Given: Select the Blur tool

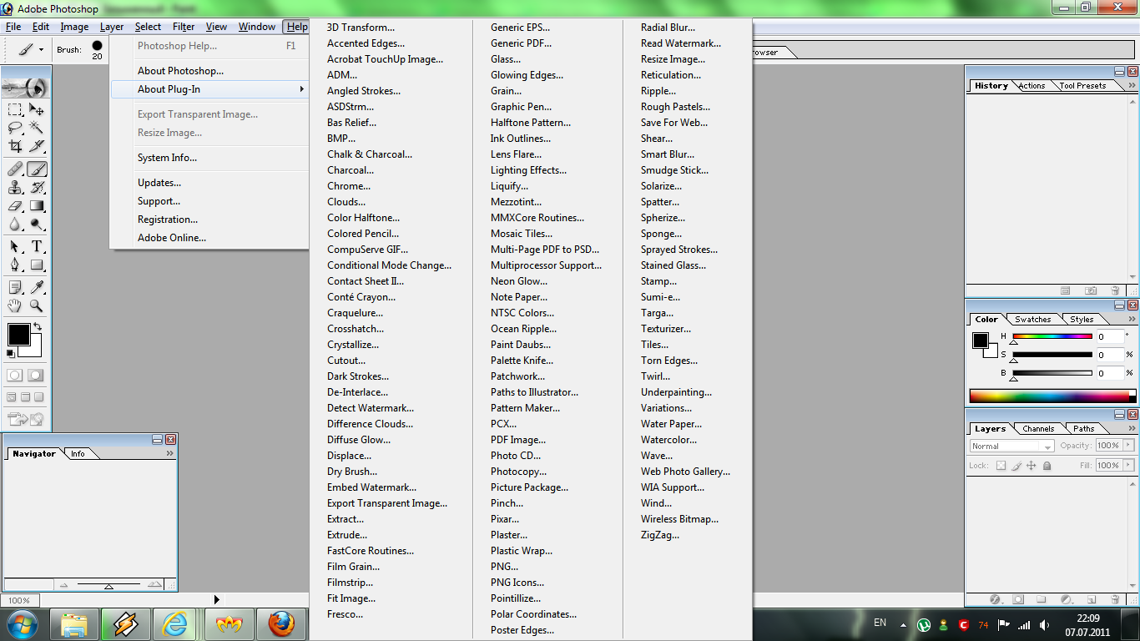Looking at the screenshot, I should pos(15,225).
